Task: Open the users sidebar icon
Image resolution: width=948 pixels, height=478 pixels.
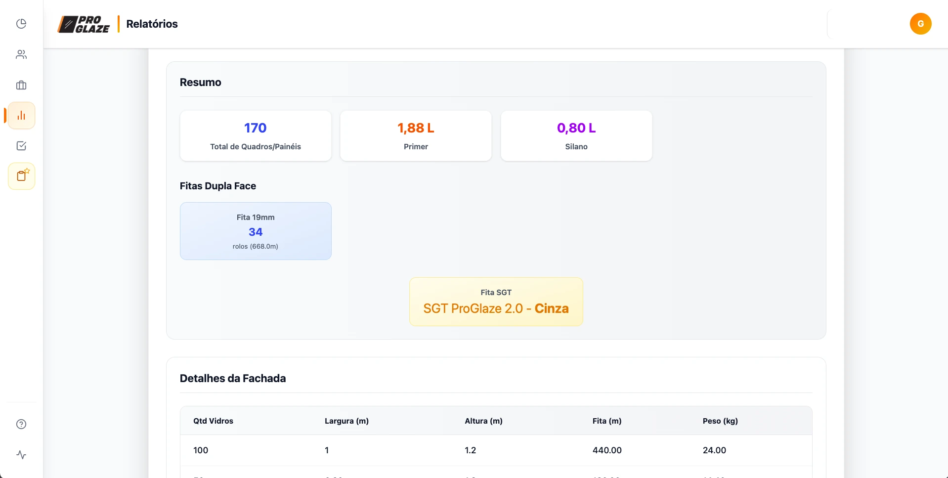Action: (21, 54)
